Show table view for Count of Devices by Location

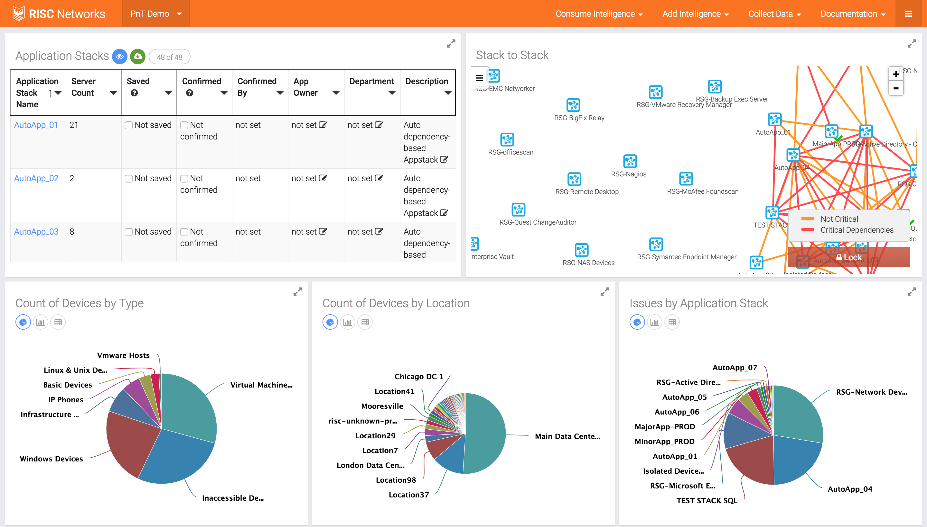[365, 322]
